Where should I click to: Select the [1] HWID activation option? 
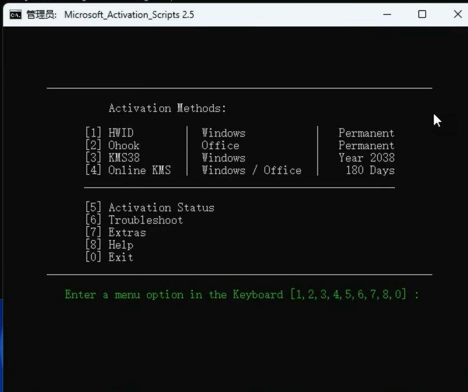[109, 133]
